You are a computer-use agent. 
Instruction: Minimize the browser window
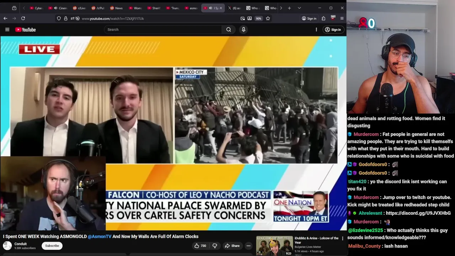coord(320,8)
